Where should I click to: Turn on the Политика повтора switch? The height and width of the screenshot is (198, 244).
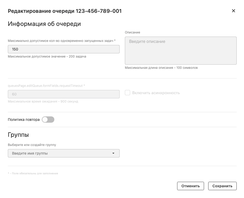tap(48, 120)
